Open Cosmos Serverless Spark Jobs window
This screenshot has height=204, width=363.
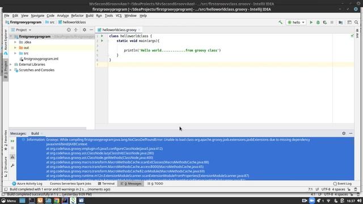coord(70,184)
